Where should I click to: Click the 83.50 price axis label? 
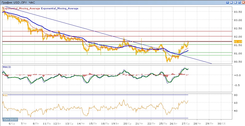coord(237,12)
